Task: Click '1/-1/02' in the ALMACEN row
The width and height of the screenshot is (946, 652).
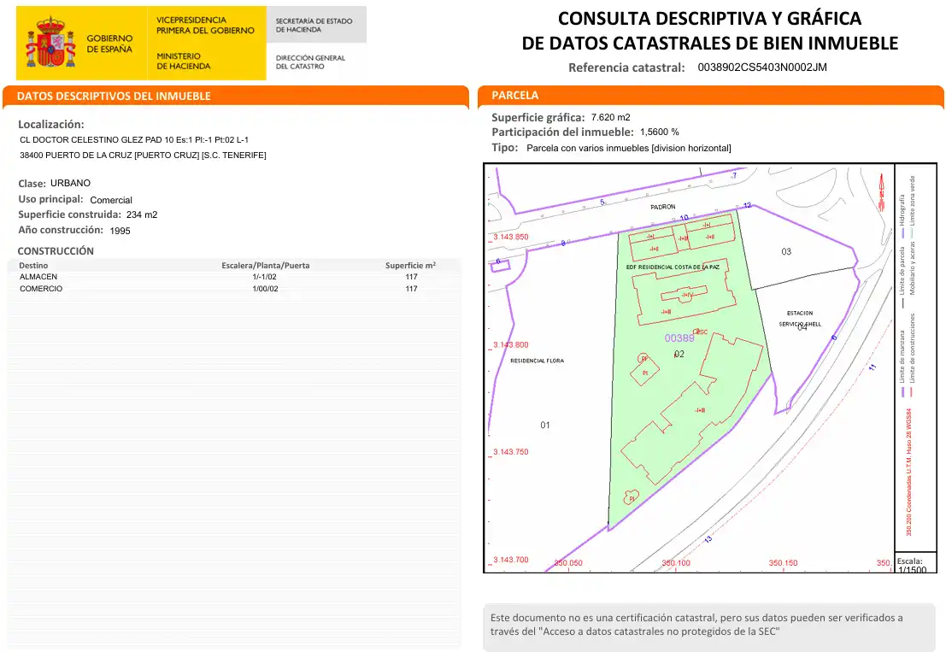Action: coord(265,277)
